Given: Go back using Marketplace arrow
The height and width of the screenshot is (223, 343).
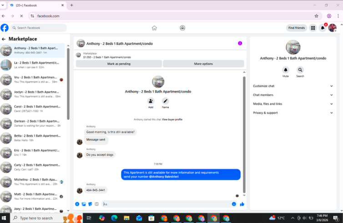Looking at the screenshot, I should pos(4,39).
